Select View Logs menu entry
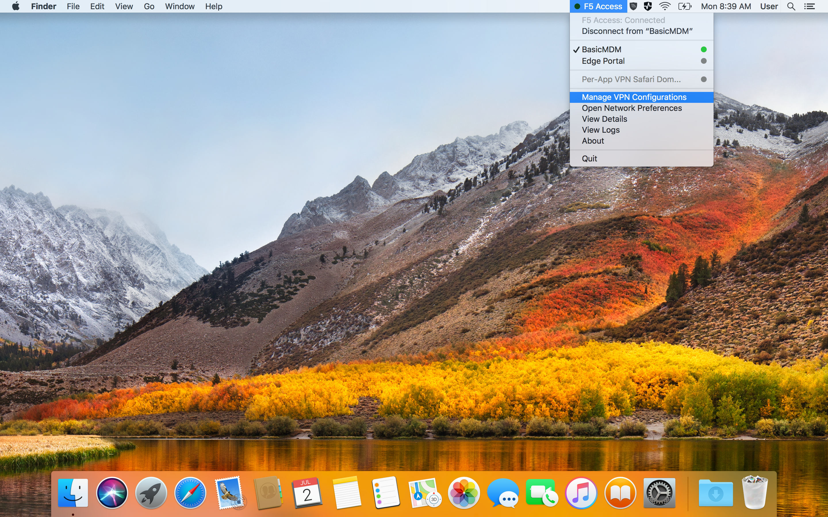This screenshot has height=517, width=828. pyautogui.click(x=601, y=130)
